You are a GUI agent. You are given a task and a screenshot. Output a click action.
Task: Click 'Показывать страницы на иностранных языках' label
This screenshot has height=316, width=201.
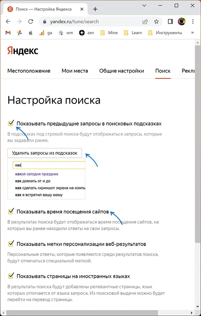point(73,276)
